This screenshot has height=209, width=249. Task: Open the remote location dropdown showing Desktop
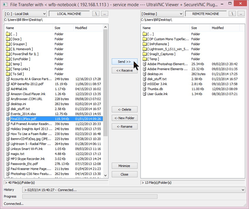tap(162, 14)
